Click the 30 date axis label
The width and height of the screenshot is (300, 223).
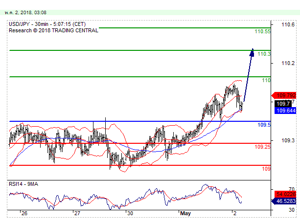[x=129, y=214]
